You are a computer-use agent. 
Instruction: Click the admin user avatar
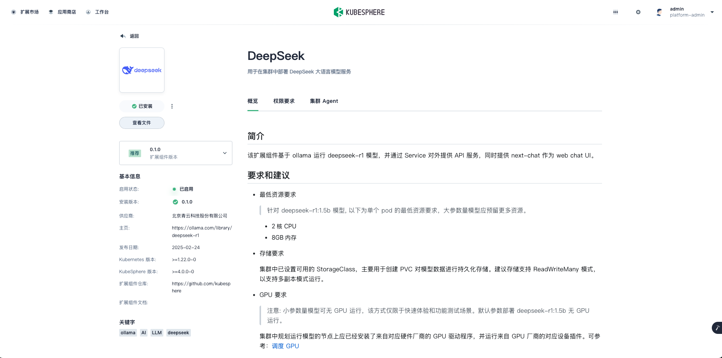point(659,12)
